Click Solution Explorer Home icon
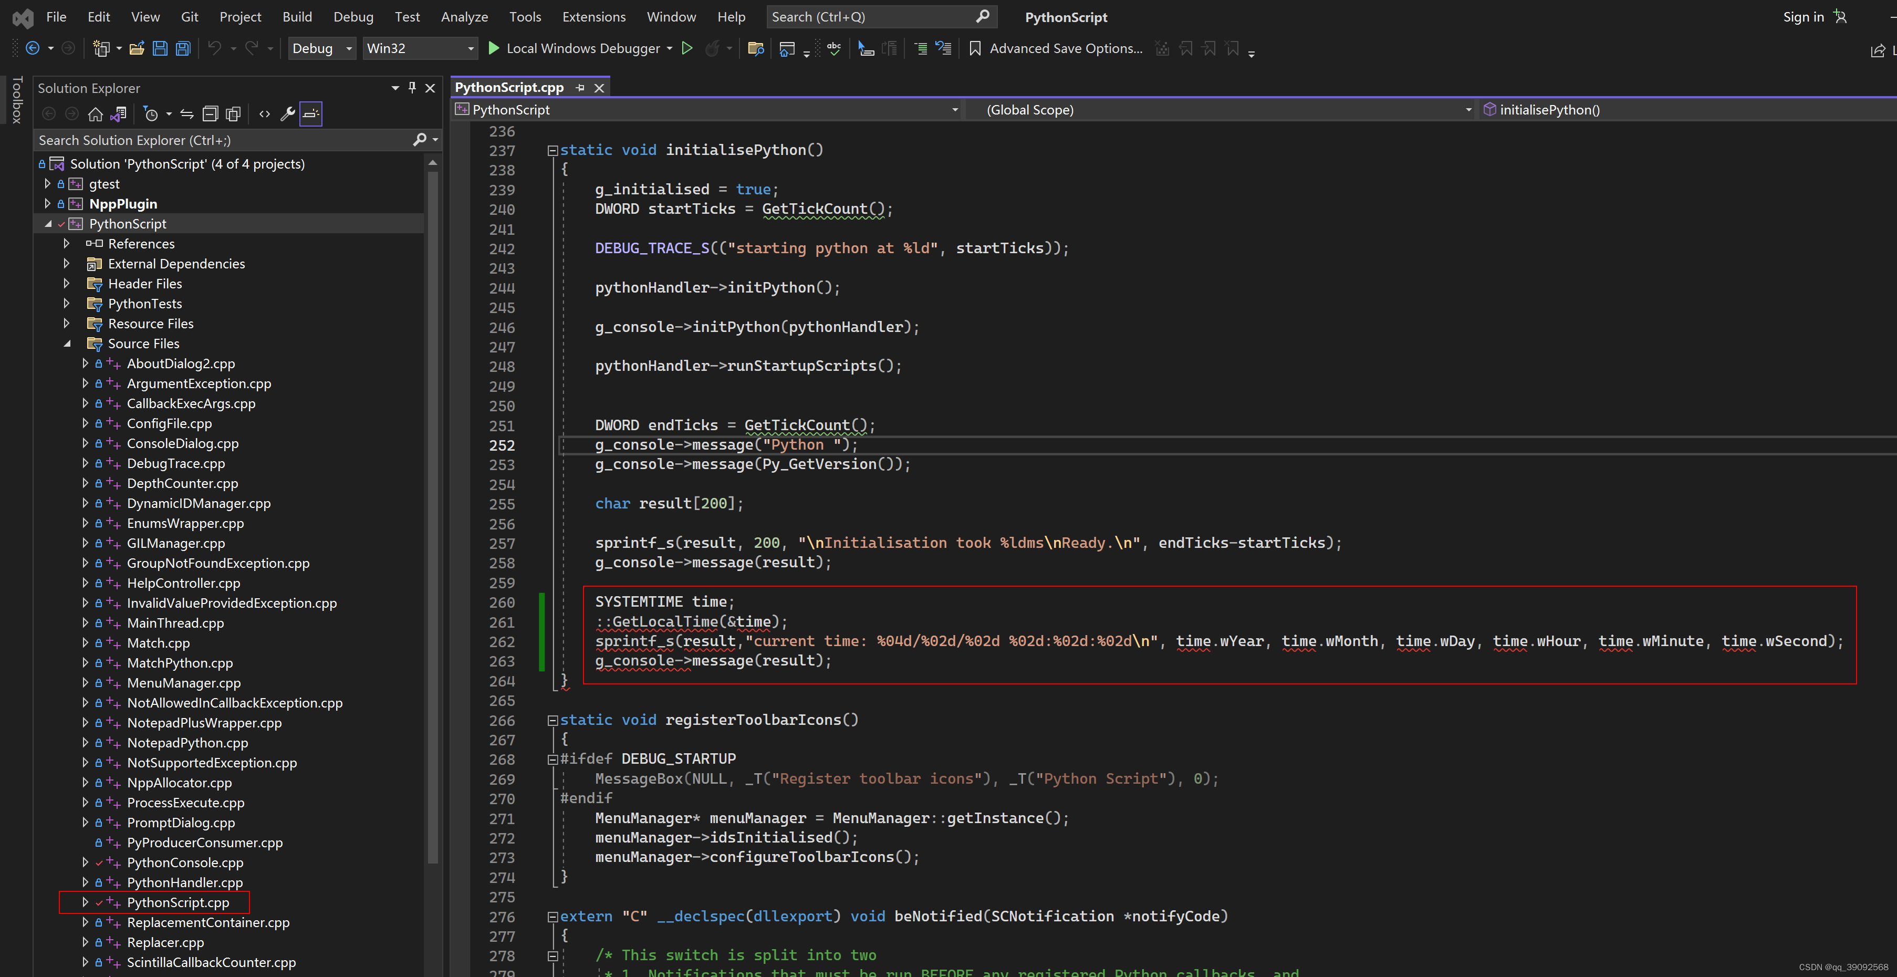 click(x=95, y=114)
